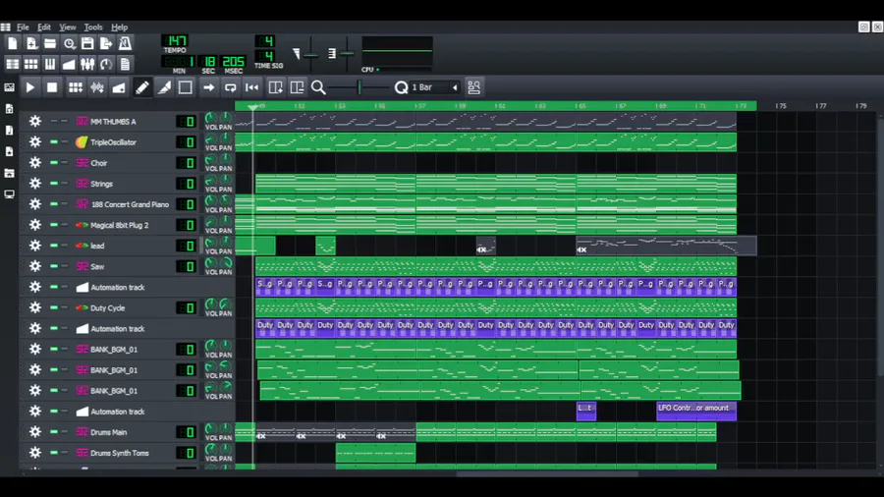This screenshot has width=884, height=497.
Task: Show the Project Notes window
Action: pos(125,64)
